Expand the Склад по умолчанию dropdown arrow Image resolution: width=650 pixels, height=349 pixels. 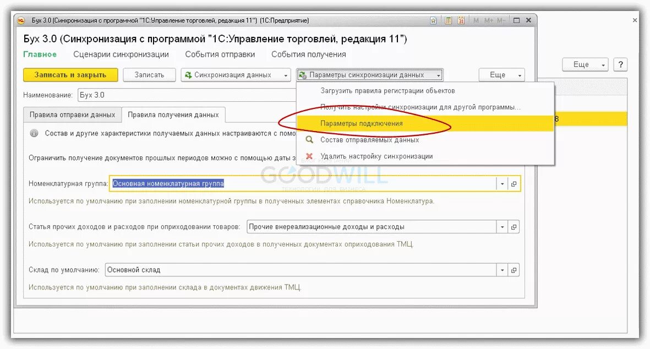502,270
